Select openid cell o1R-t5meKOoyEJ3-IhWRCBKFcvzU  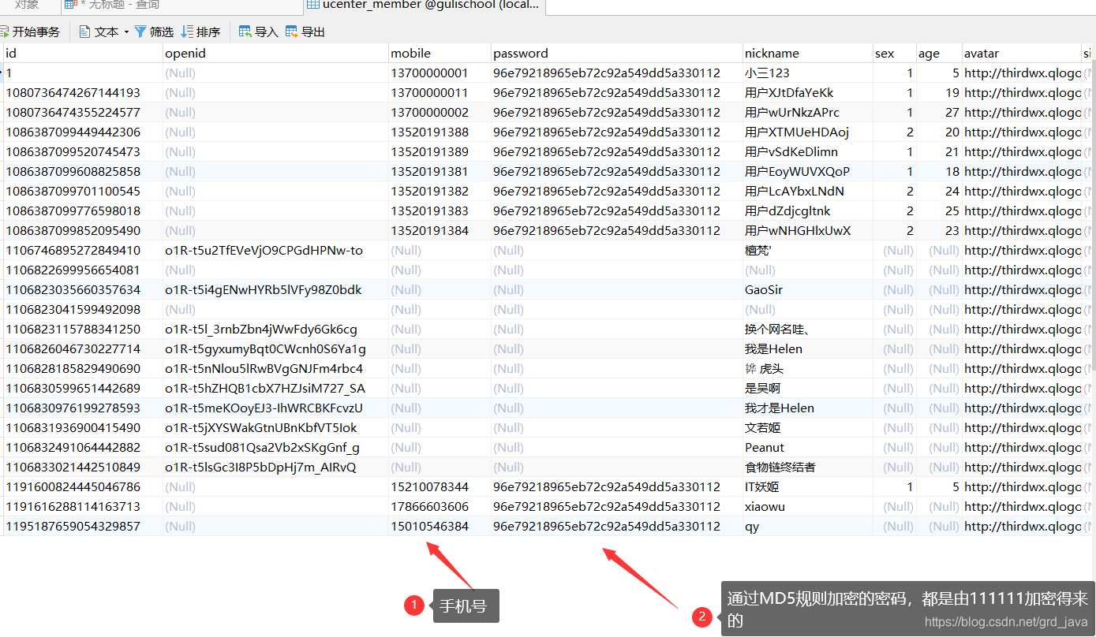click(275, 408)
